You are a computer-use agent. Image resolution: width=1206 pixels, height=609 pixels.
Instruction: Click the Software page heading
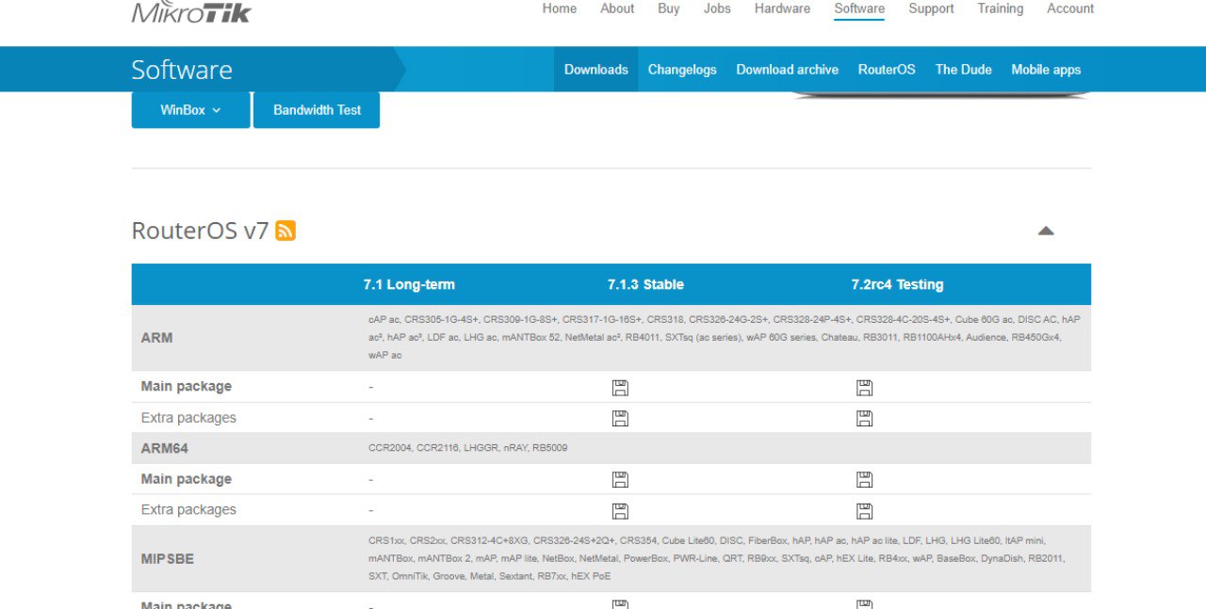tap(182, 70)
